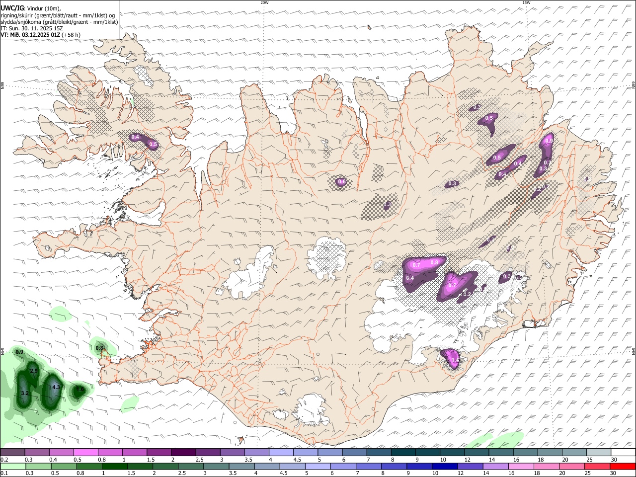Click the '0.8' snow value north of Vatnajökull
Image resolution: width=636 pixels, height=477 pixels.
pyautogui.click(x=434, y=262)
